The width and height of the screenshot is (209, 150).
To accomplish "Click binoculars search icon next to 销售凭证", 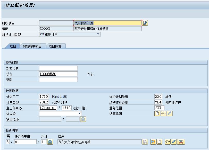I will [83, 119].
